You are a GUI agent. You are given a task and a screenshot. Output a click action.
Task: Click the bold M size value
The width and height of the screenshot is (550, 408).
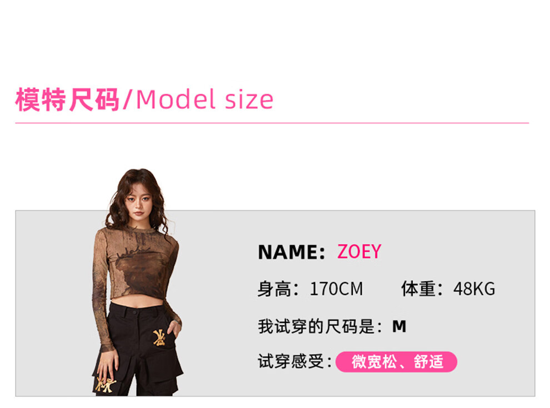click(x=399, y=327)
